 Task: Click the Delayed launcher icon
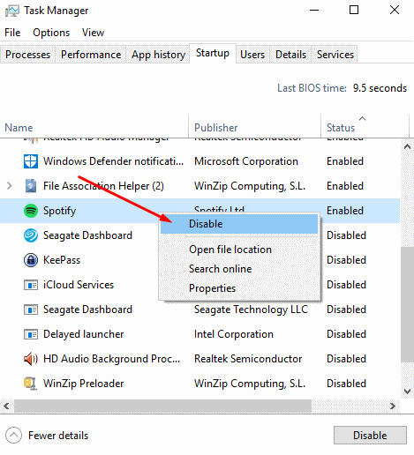[x=31, y=334]
